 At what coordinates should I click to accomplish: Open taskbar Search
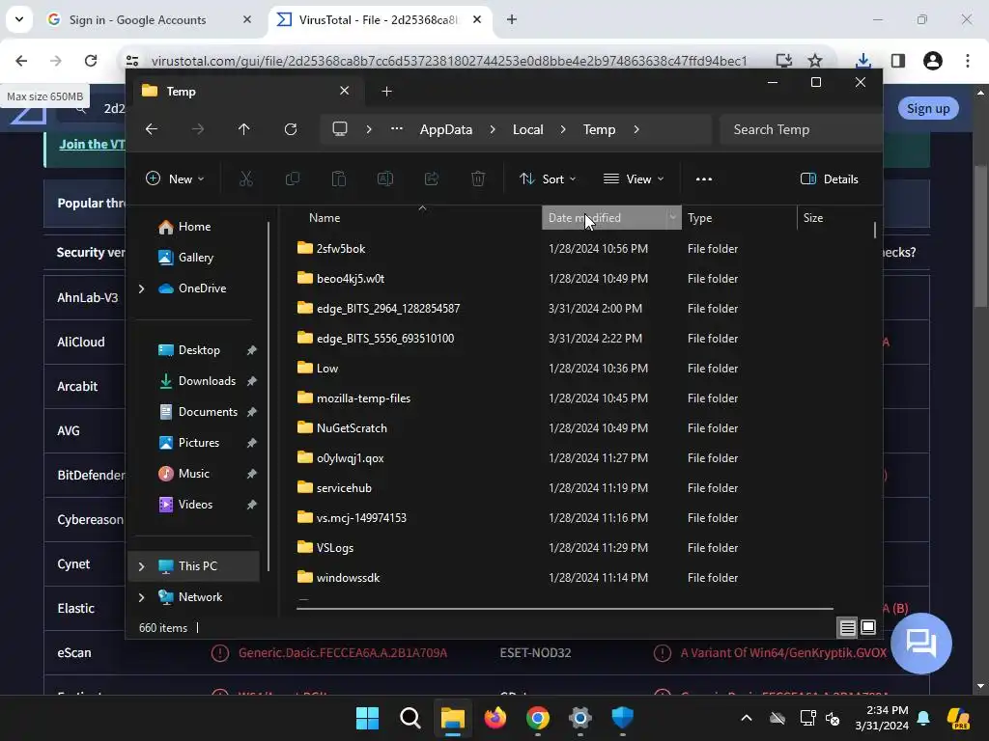[410, 718]
